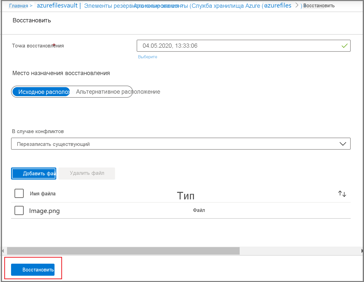This screenshot has width=364, height=282.
Task: Click the sort arrows icon in table header
Action: click(342, 194)
